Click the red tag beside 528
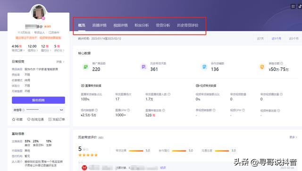The image size is (302, 171). click(x=154, y=115)
